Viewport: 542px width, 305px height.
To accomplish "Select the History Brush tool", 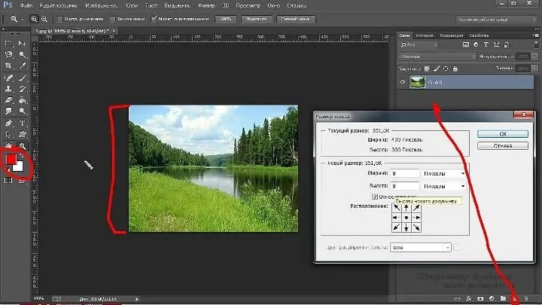I will coord(23,89).
